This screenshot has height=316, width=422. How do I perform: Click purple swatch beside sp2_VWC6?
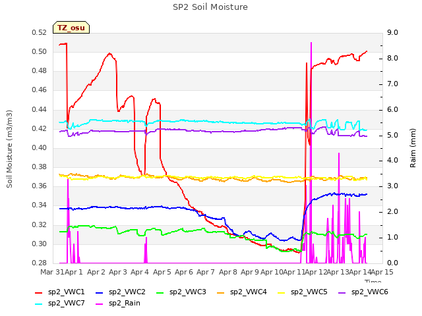(x=342, y=292)
